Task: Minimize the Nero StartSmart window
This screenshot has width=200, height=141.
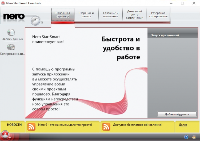Action: coord(171,3)
